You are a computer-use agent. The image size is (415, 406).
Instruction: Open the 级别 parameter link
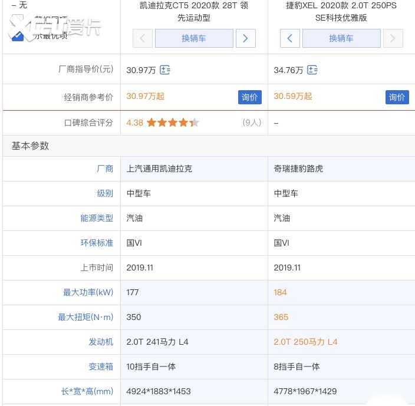click(x=105, y=193)
